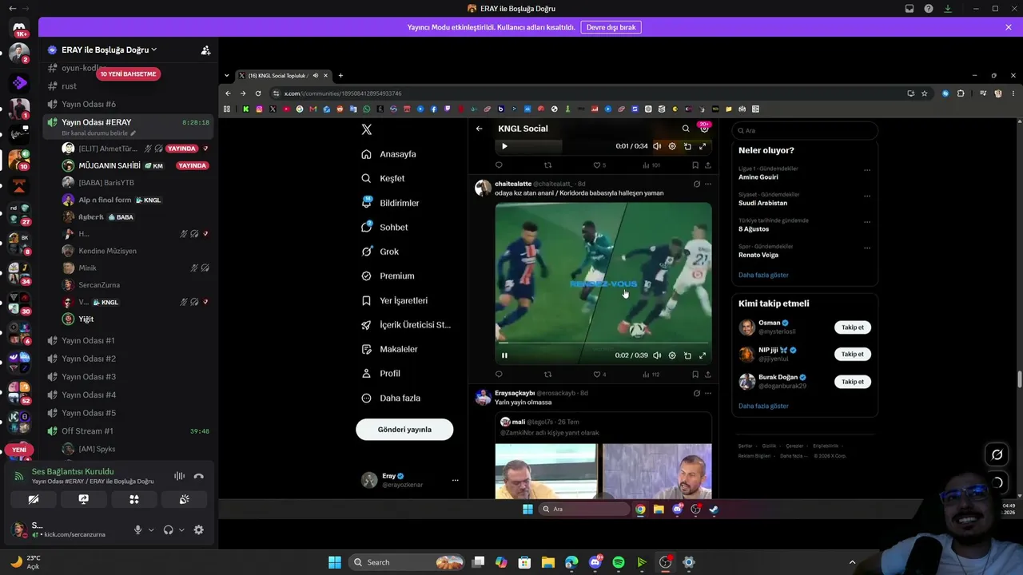Image resolution: width=1023 pixels, height=575 pixels.
Task: Open more options for Eraysaçkaybı post
Action: 708,393
